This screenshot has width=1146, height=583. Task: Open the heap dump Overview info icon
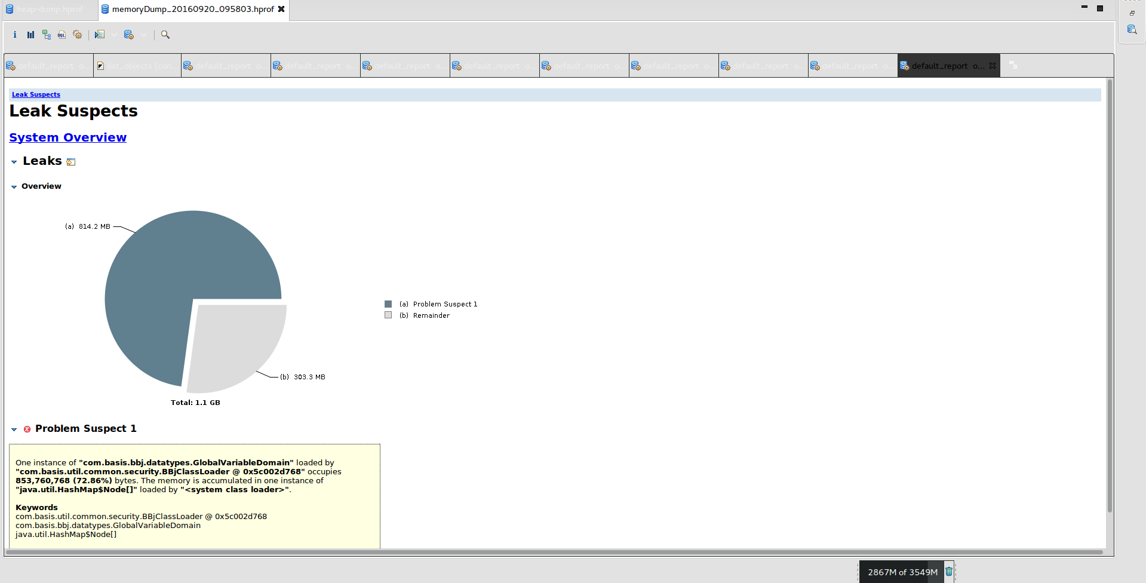click(x=15, y=35)
